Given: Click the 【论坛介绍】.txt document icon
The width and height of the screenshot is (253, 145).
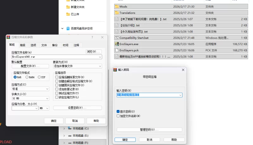Looking at the screenshot, I should (117, 25).
